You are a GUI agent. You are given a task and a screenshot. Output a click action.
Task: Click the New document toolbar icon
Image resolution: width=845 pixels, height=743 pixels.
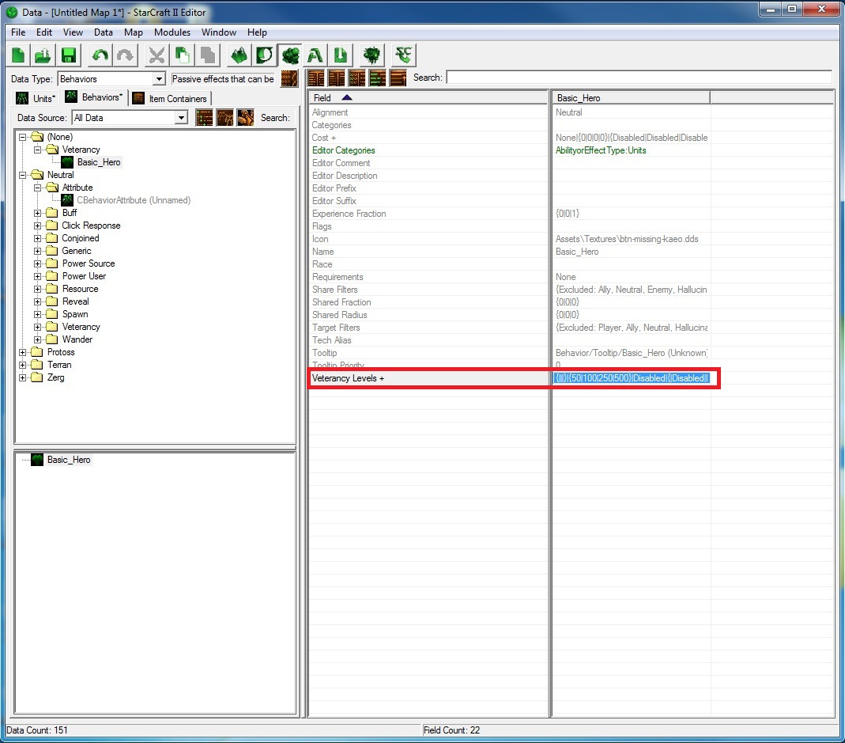point(19,55)
